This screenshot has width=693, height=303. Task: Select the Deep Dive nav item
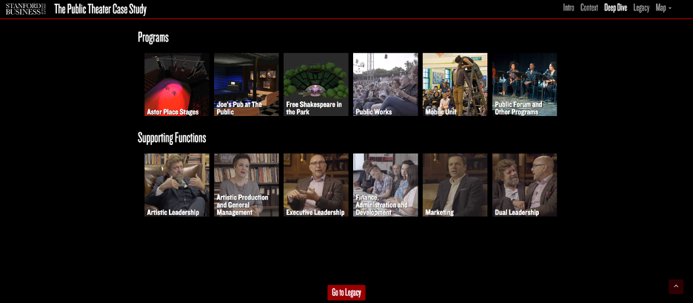click(616, 8)
